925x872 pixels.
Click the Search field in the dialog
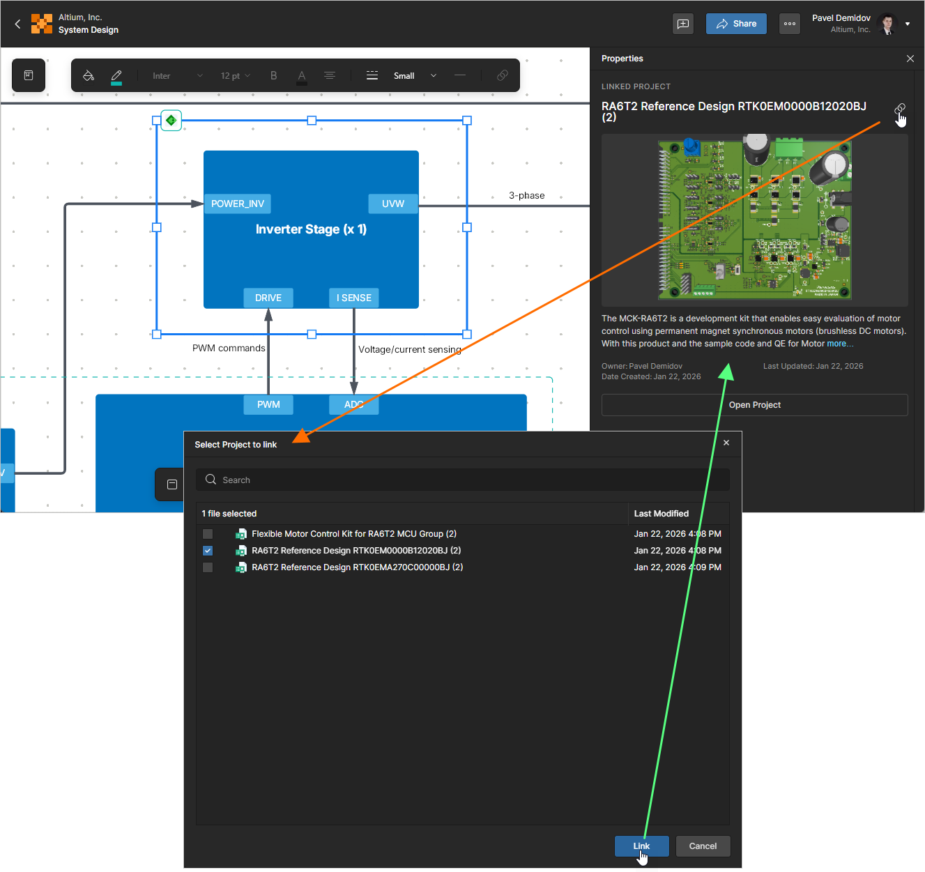[x=463, y=480]
